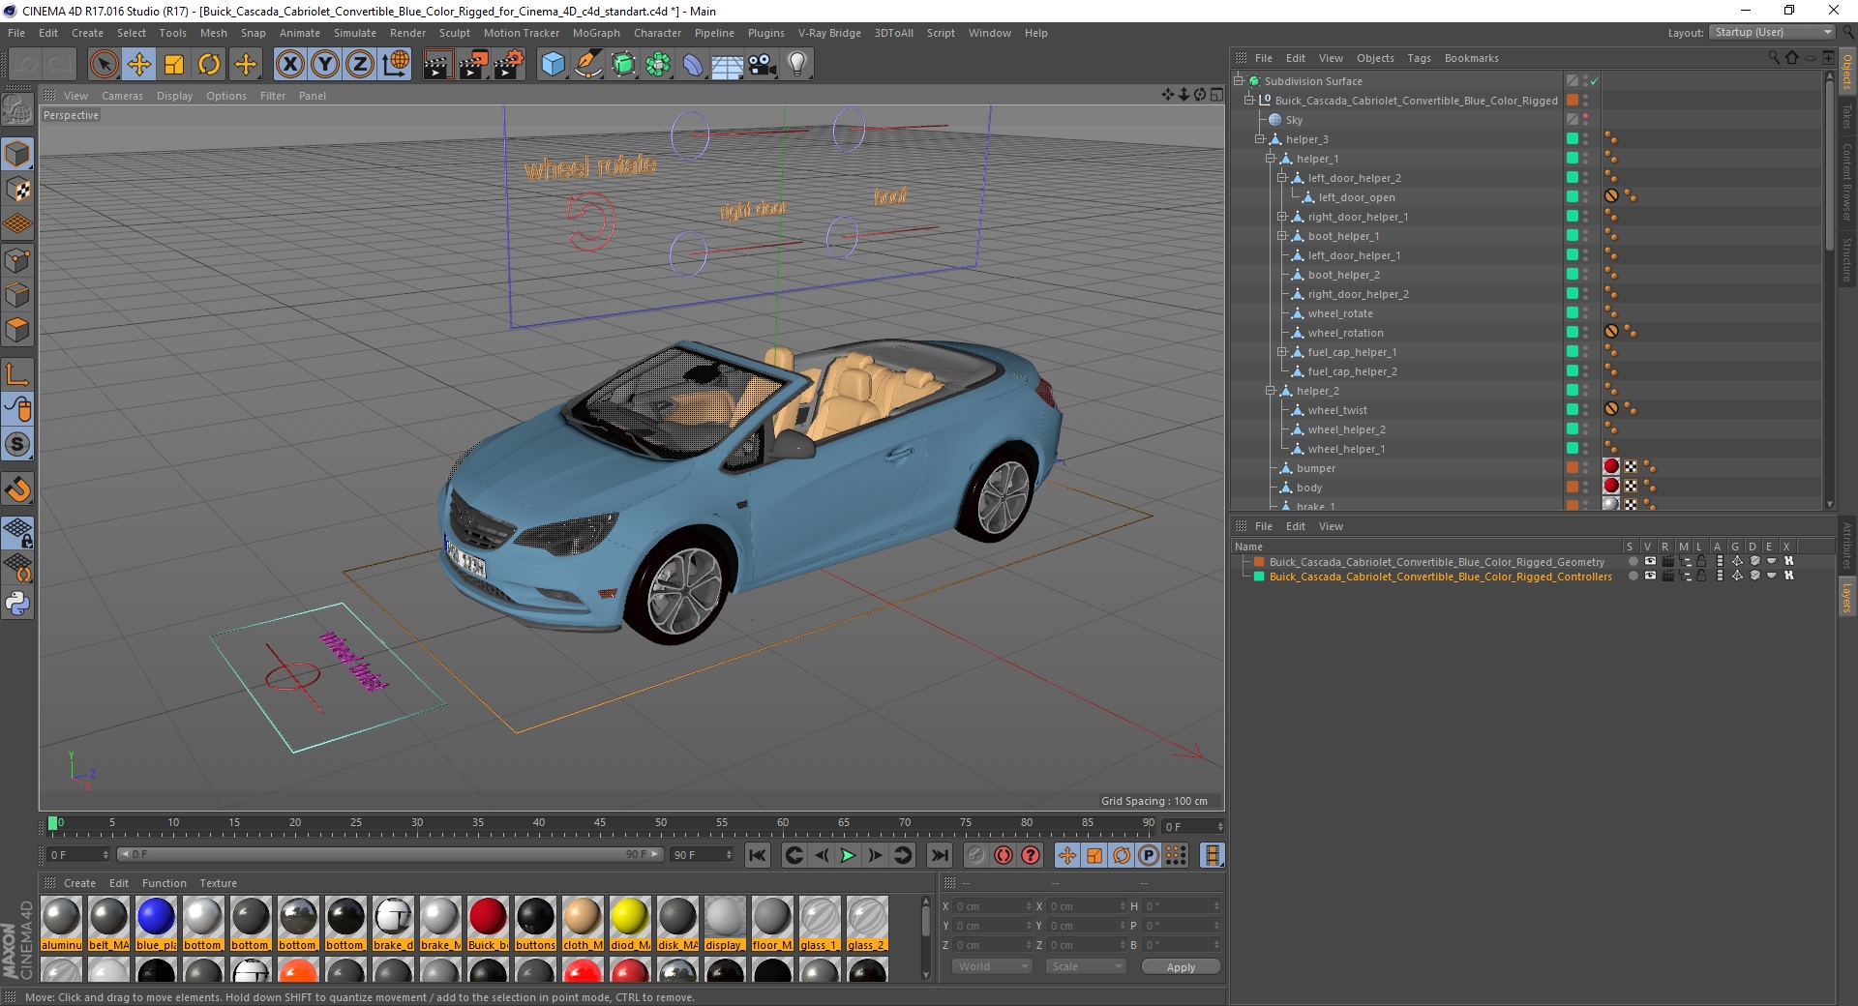Viewport: 1858px width, 1006px height.
Task: Select the bumper object in the tree
Action: click(1315, 468)
